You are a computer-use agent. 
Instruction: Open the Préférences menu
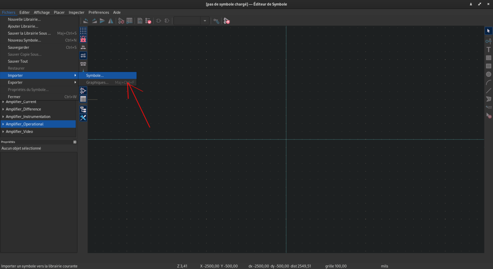click(x=99, y=12)
